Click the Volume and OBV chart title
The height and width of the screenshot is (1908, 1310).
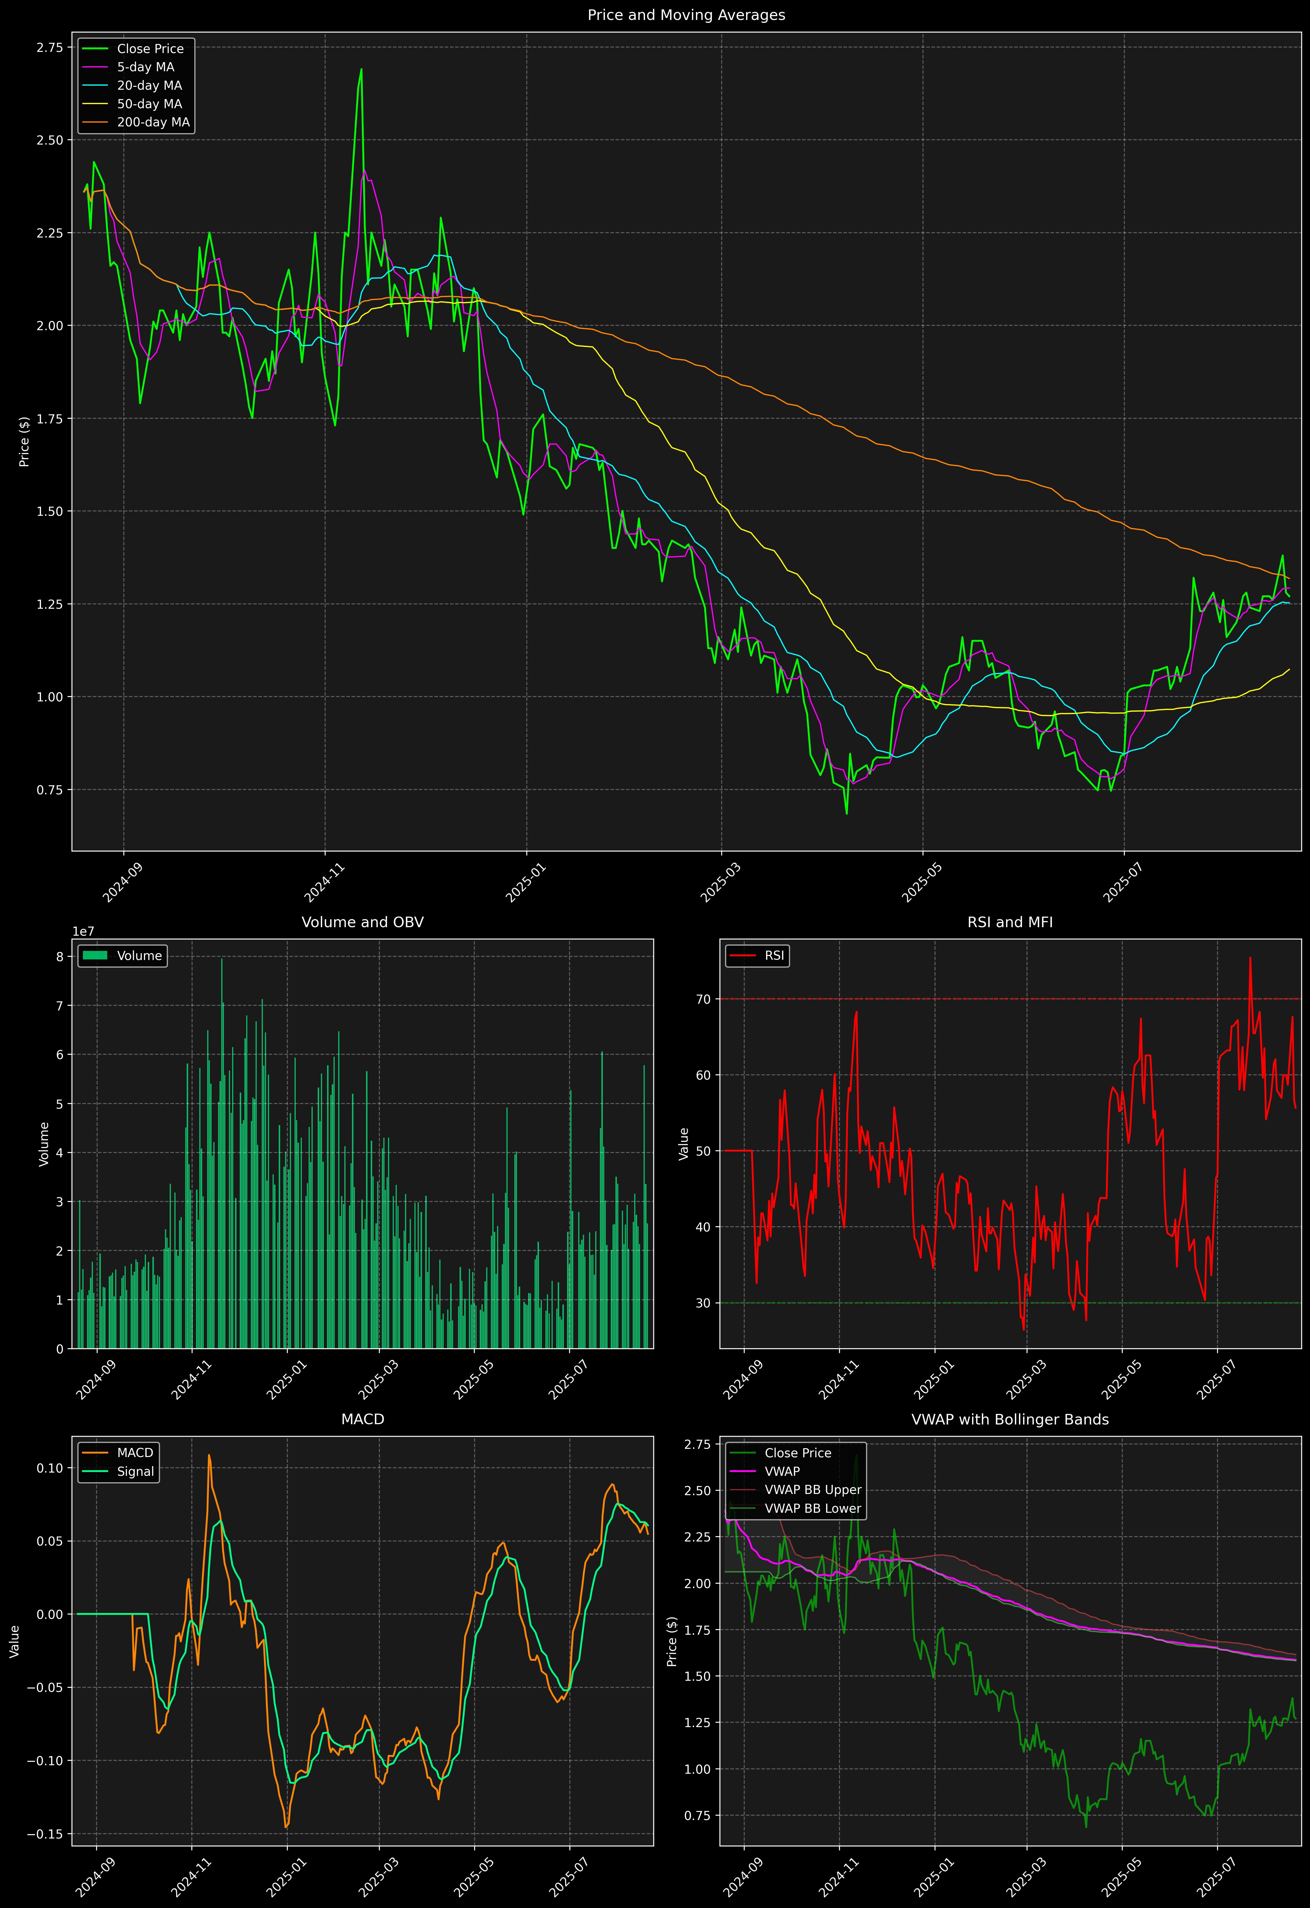(x=363, y=922)
